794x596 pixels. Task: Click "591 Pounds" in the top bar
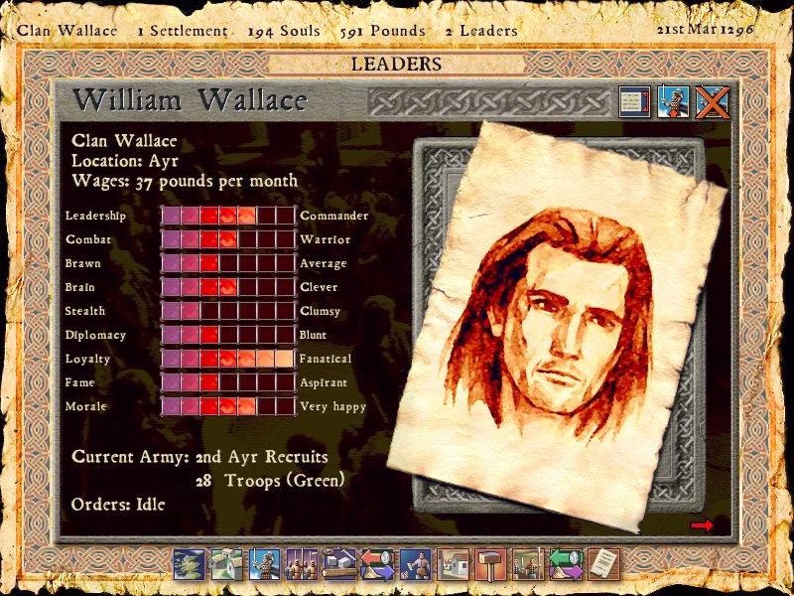382,32
